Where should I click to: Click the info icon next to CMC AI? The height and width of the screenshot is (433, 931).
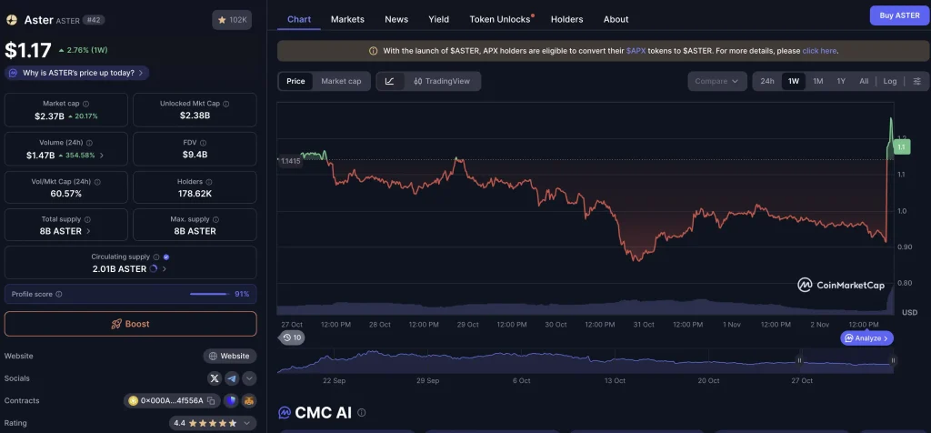point(361,412)
